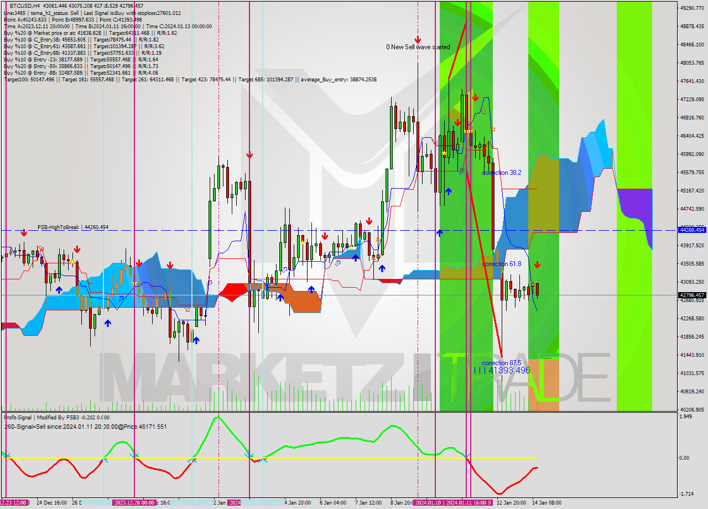Image resolution: width=708 pixels, height=509 pixels.
Task: Click the '24 Dec 16:00' time label
Action: click(51, 502)
